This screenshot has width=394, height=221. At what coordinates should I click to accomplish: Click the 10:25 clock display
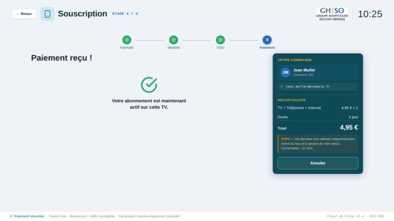[370, 14]
